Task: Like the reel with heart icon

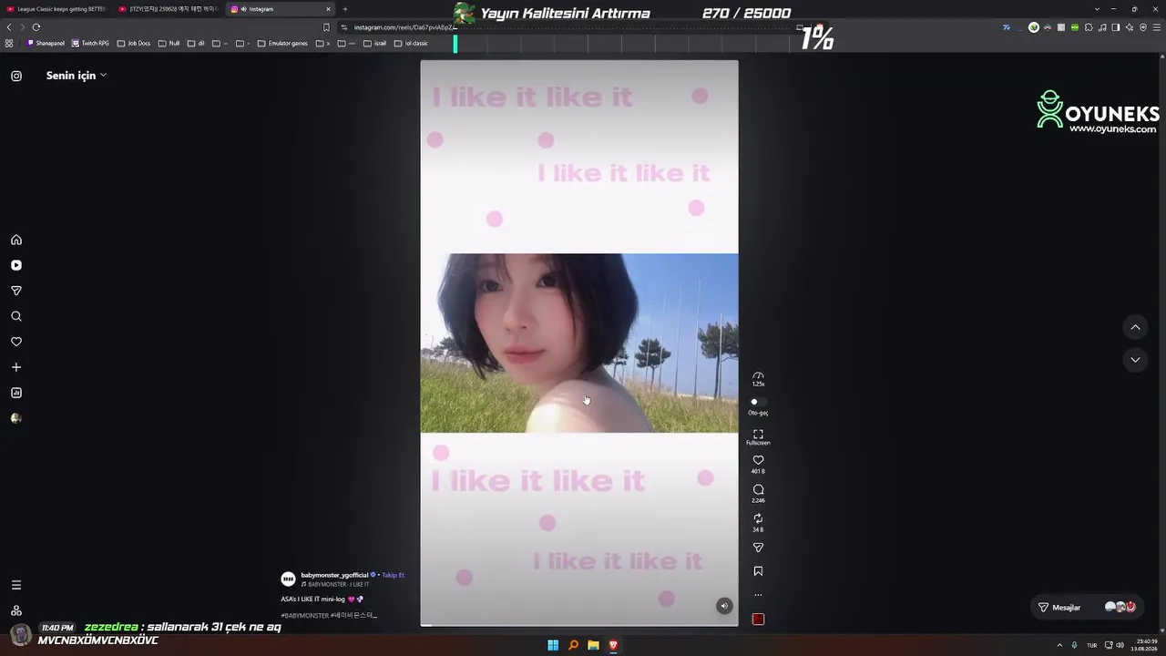Action: pyautogui.click(x=758, y=460)
